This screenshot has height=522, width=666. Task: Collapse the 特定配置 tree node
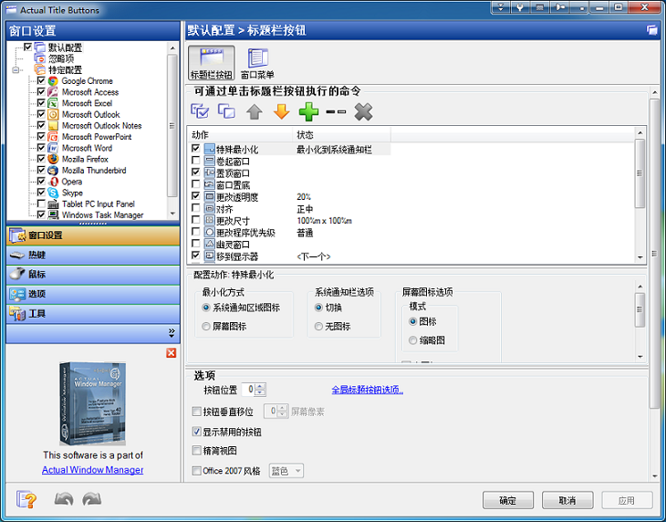pos(16,69)
